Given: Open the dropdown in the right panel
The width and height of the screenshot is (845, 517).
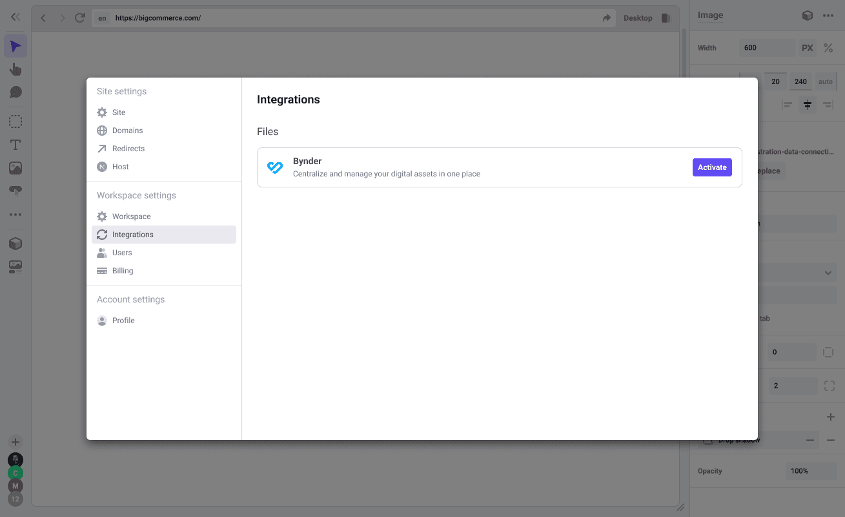Looking at the screenshot, I should 828,272.
